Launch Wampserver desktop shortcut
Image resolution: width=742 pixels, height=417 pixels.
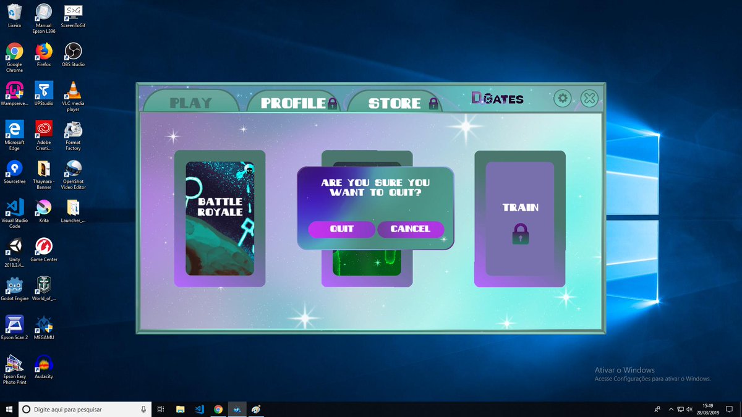pos(14,94)
